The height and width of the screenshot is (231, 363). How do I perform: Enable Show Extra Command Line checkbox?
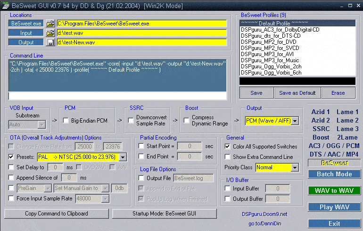click(227, 157)
